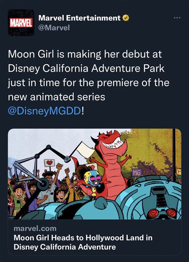Screen dimensions: 189x262
Task: Open the tweet's three-dot more menu
Action: pyautogui.click(x=177, y=18)
